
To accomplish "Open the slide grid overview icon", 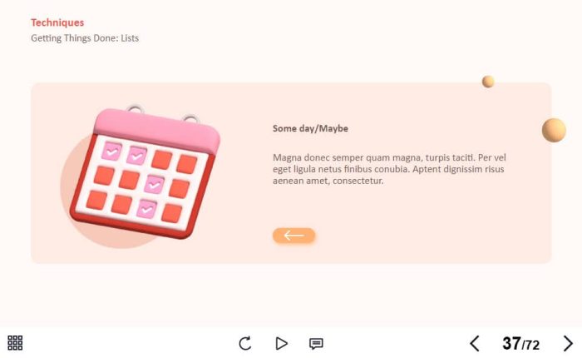I will tap(15, 343).
